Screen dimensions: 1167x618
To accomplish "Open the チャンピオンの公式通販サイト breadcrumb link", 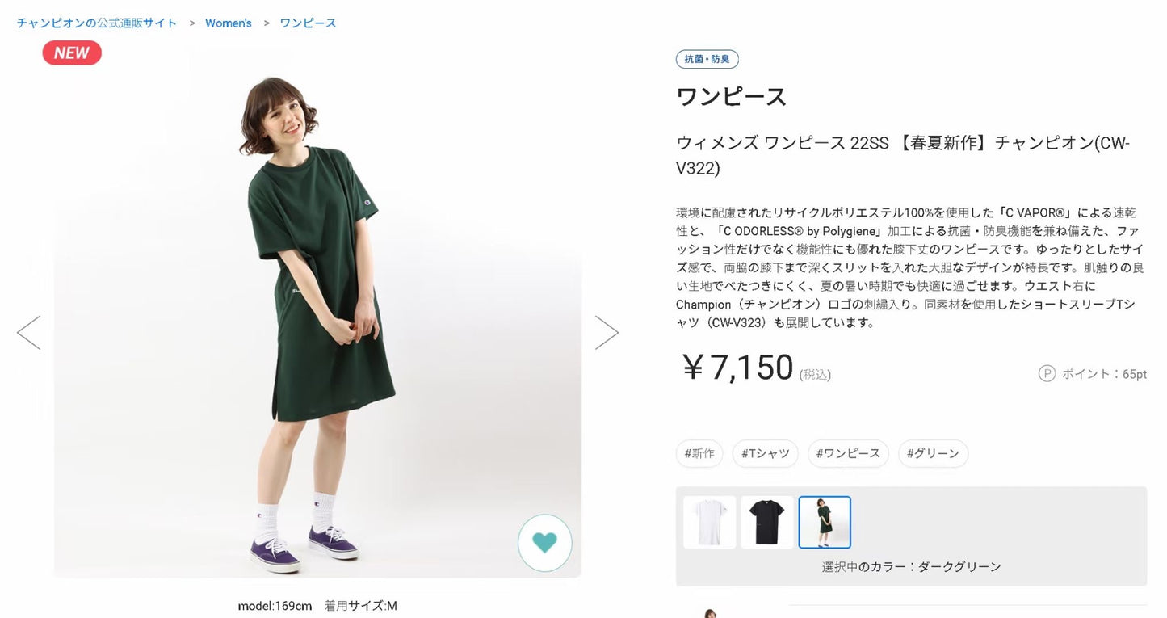I will pos(97,23).
